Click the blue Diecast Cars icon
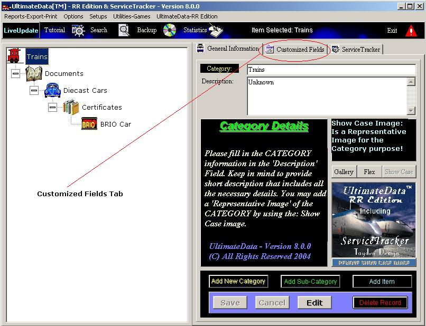Viewport: 426px width, 326px height. pos(52,90)
